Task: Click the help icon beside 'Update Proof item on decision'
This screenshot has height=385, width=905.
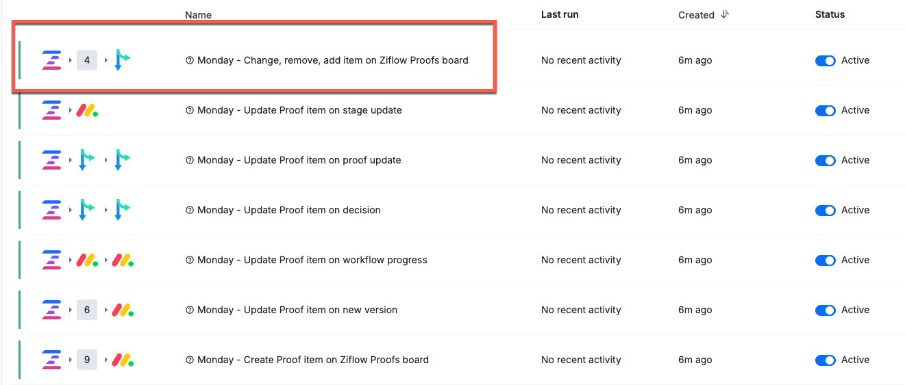Action: [x=190, y=210]
